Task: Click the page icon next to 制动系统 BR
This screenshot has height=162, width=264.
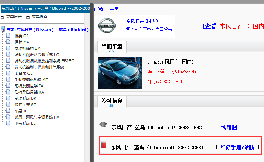Action: click(x=8, y=98)
